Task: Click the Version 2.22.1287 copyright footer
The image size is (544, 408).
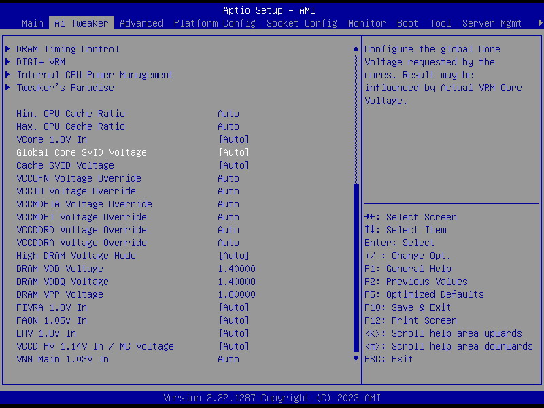Action: click(x=272, y=398)
